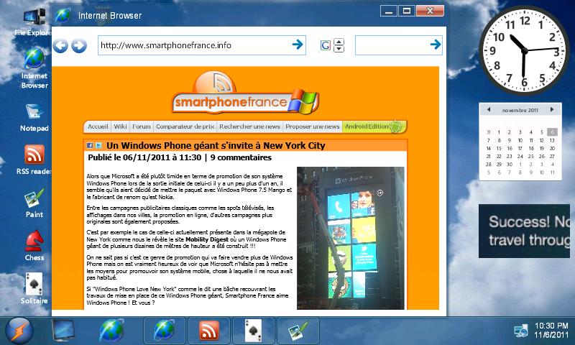Click the down arrow on search engine selector
Image resolution: width=575 pixels, height=345 pixels.
(339, 49)
